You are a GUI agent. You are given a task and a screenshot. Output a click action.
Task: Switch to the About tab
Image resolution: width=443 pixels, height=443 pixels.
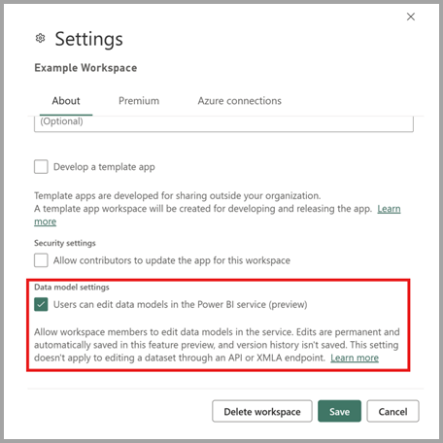pos(66,101)
